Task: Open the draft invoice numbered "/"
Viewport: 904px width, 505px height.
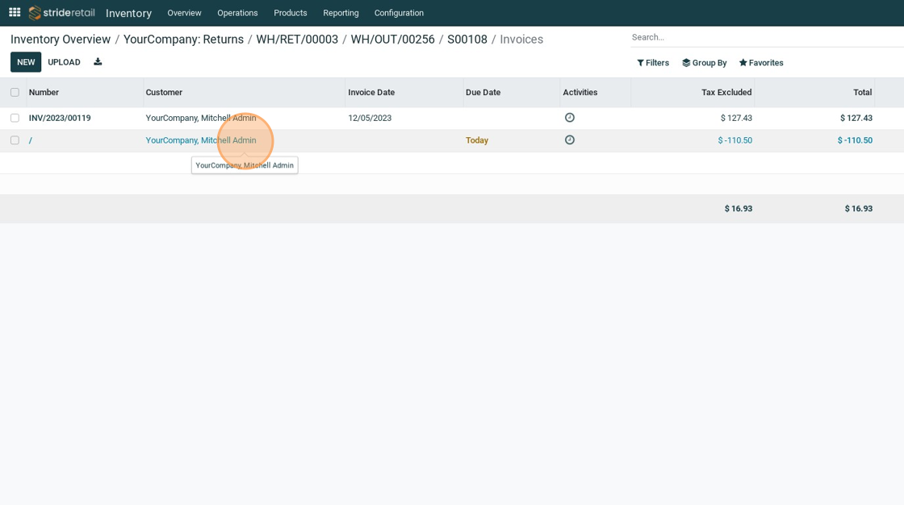Action: [x=31, y=140]
